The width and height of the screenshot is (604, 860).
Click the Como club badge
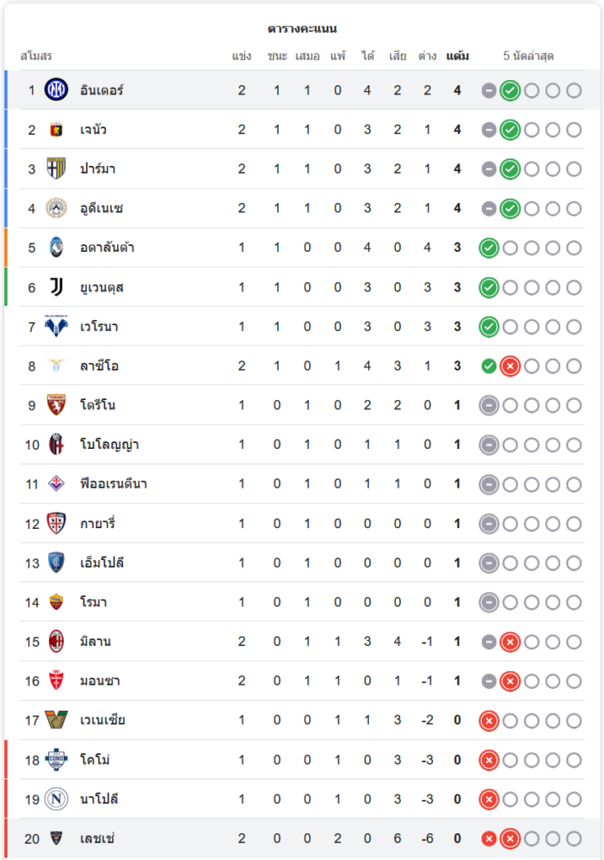click(x=56, y=759)
